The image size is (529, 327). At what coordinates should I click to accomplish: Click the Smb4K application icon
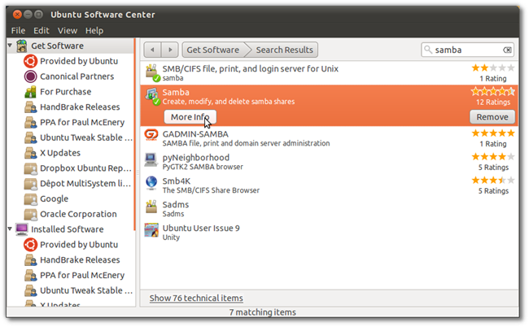click(151, 183)
